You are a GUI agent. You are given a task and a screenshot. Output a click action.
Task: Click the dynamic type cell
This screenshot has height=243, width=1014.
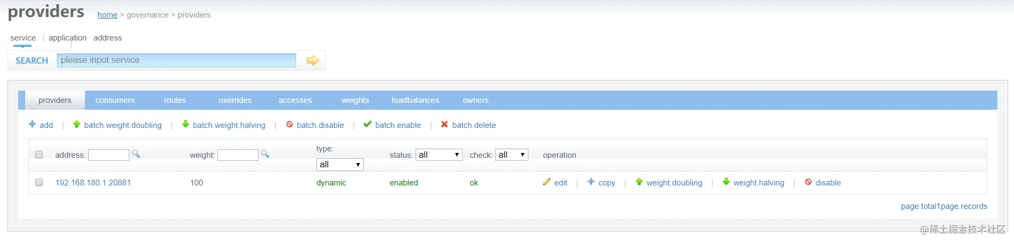[331, 182]
